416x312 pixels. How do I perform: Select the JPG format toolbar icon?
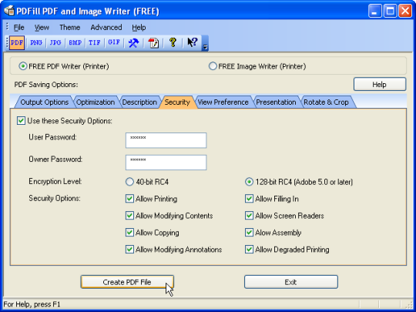(55, 42)
